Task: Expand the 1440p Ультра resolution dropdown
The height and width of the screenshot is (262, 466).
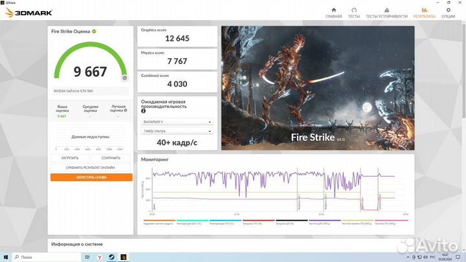Action: click(177, 131)
